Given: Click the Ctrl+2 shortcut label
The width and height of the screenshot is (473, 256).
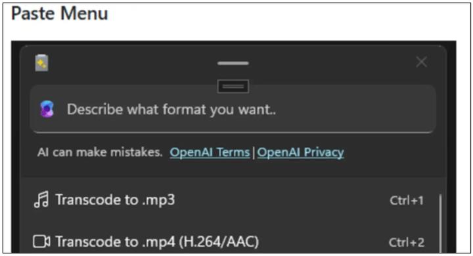Looking at the screenshot, I should coord(407,242).
